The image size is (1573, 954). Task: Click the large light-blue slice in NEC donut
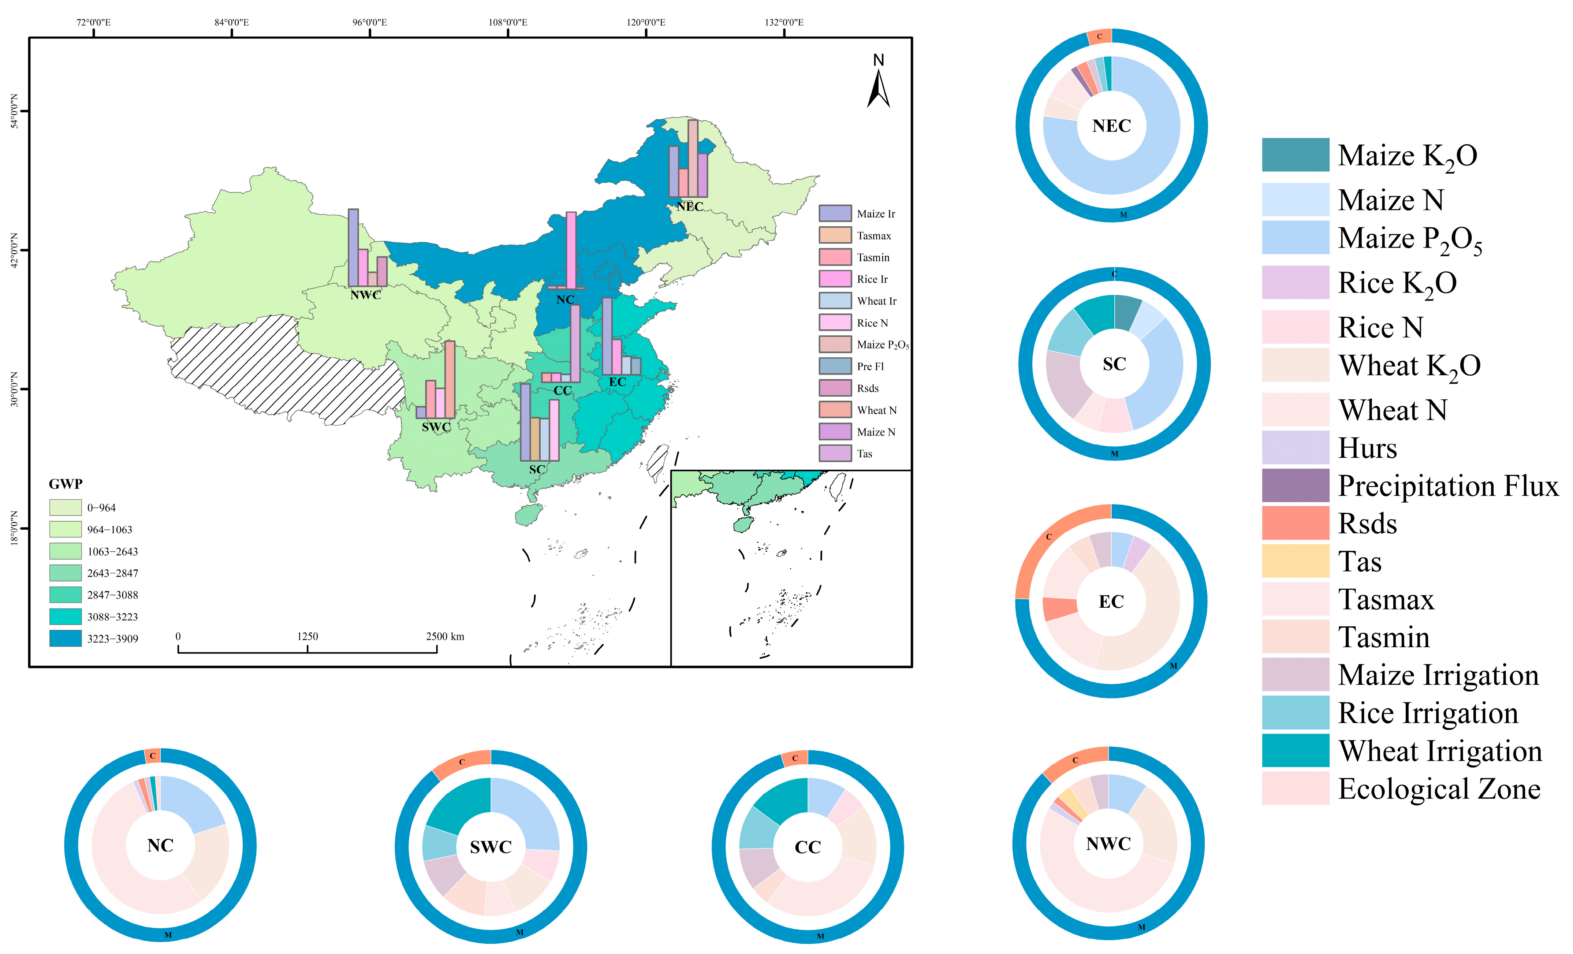(1143, 166)
